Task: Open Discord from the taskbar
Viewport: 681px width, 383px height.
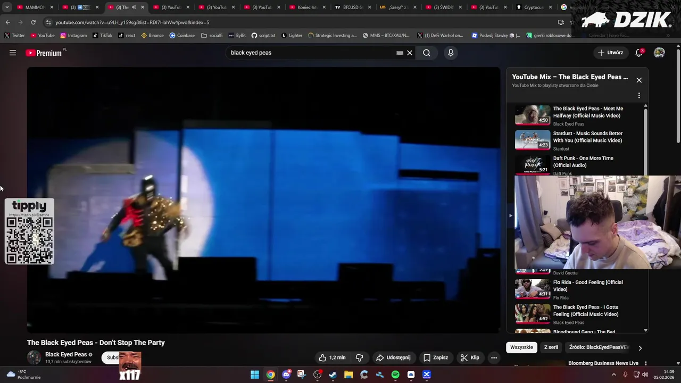Action: pos(286,374)
